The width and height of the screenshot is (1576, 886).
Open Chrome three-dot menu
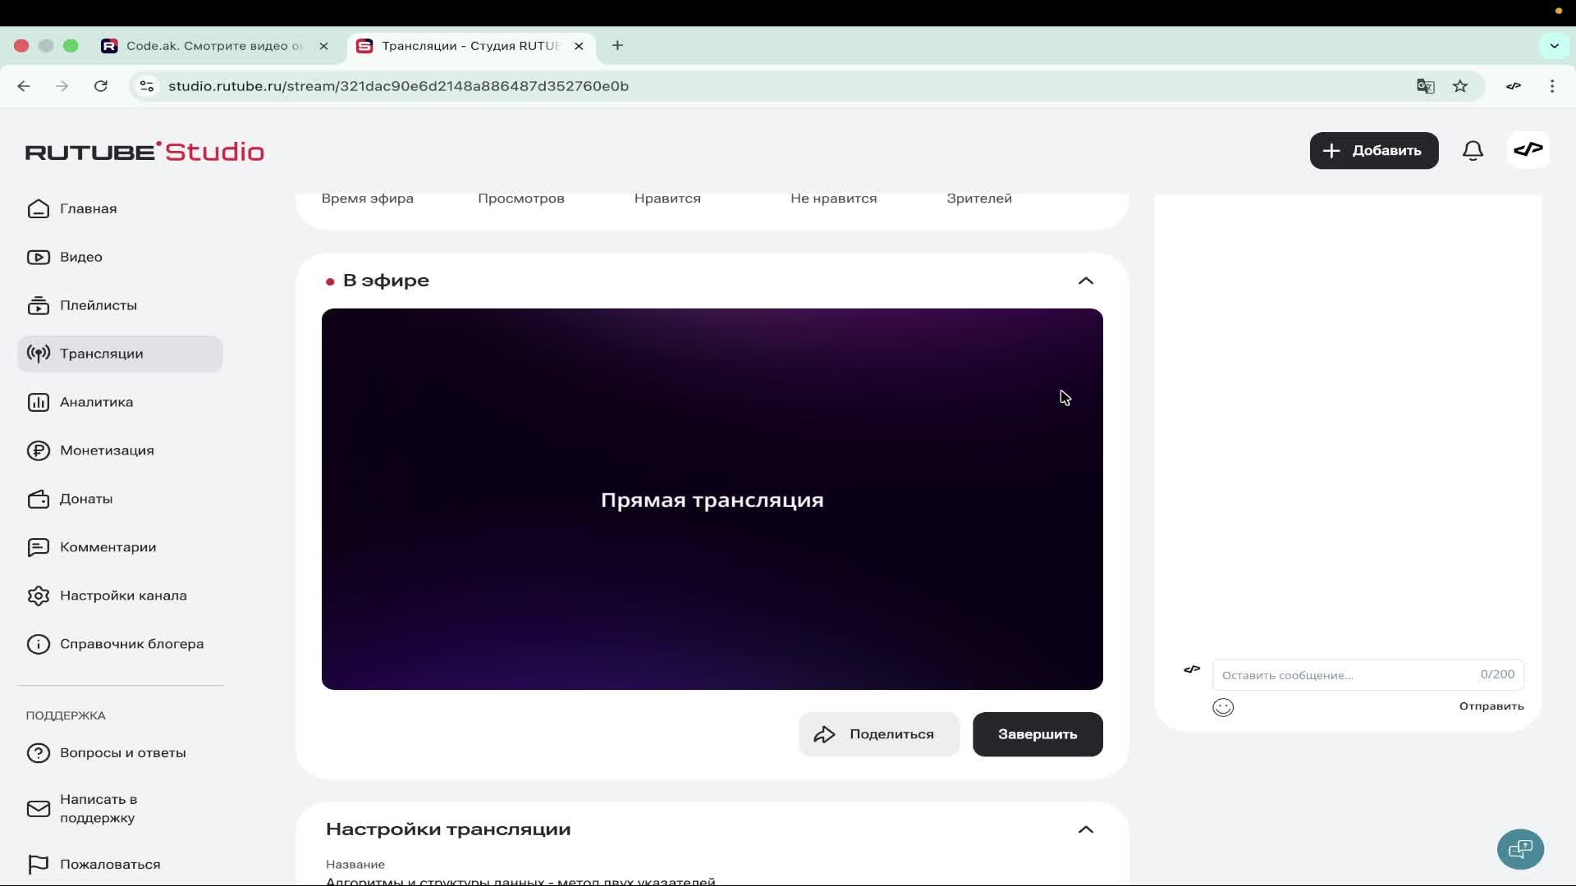pos(1552,86)
